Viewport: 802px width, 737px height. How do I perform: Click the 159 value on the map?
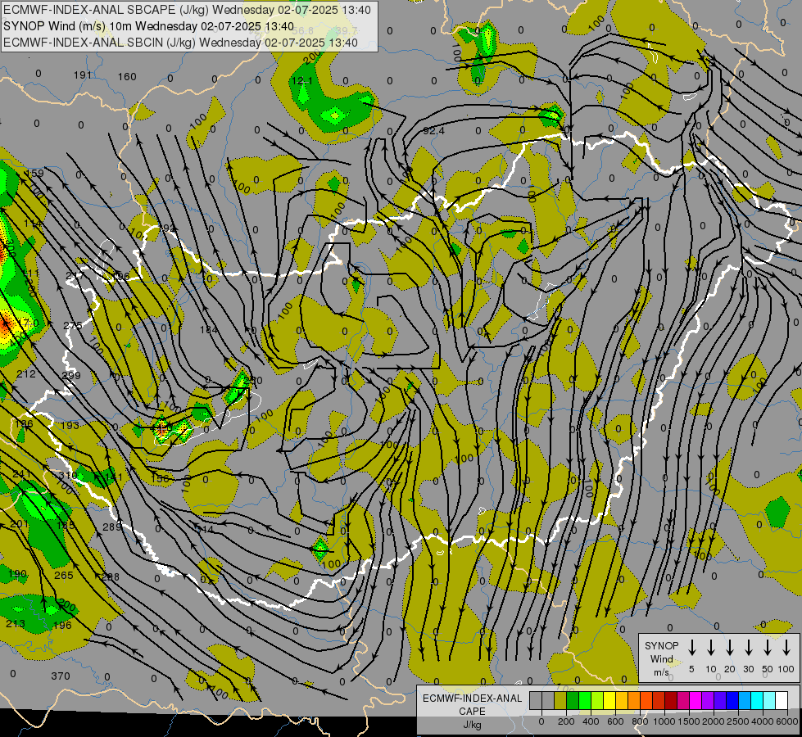(34, 173)
